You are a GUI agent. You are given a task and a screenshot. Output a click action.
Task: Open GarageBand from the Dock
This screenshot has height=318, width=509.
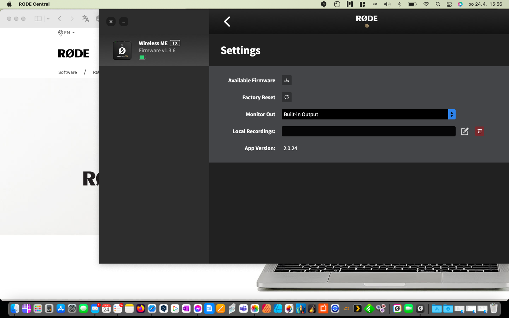312,308
